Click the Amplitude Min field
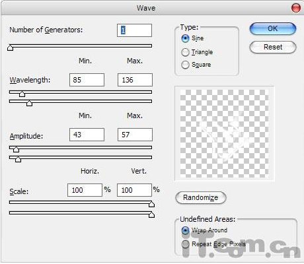The image size is (304, 264). (87, 135)
